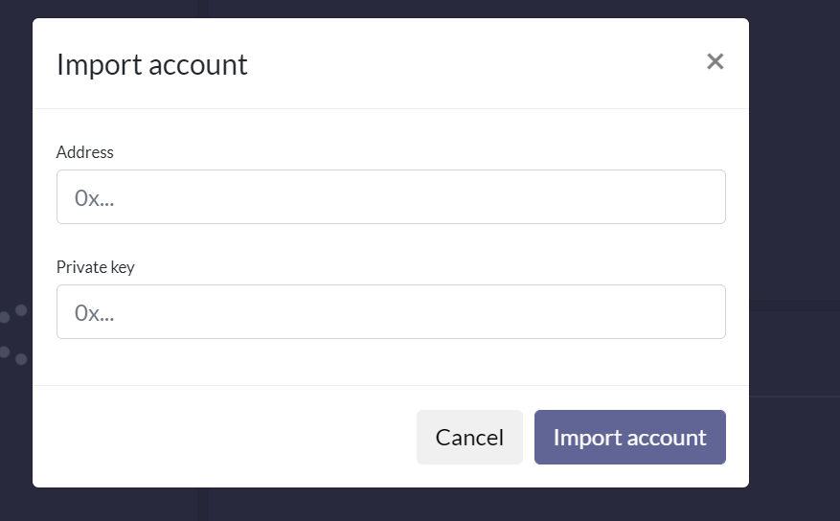This screenshot has height=521, width=840.
Task: Click the Address field label
Action: click(x=85, y=152)
